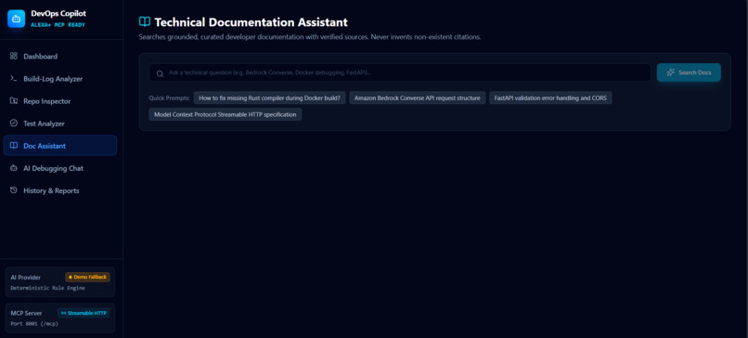
Task: Open the Dashboard menu label
Action: coord(41,57)
